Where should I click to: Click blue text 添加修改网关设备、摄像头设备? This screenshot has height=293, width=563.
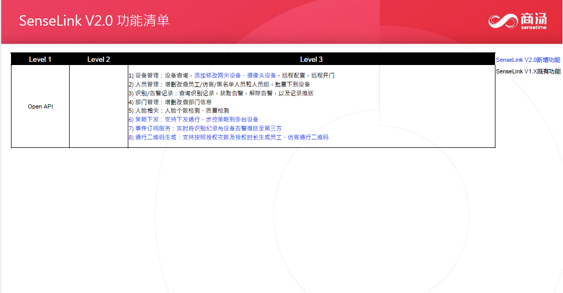(x=235, y=75)
